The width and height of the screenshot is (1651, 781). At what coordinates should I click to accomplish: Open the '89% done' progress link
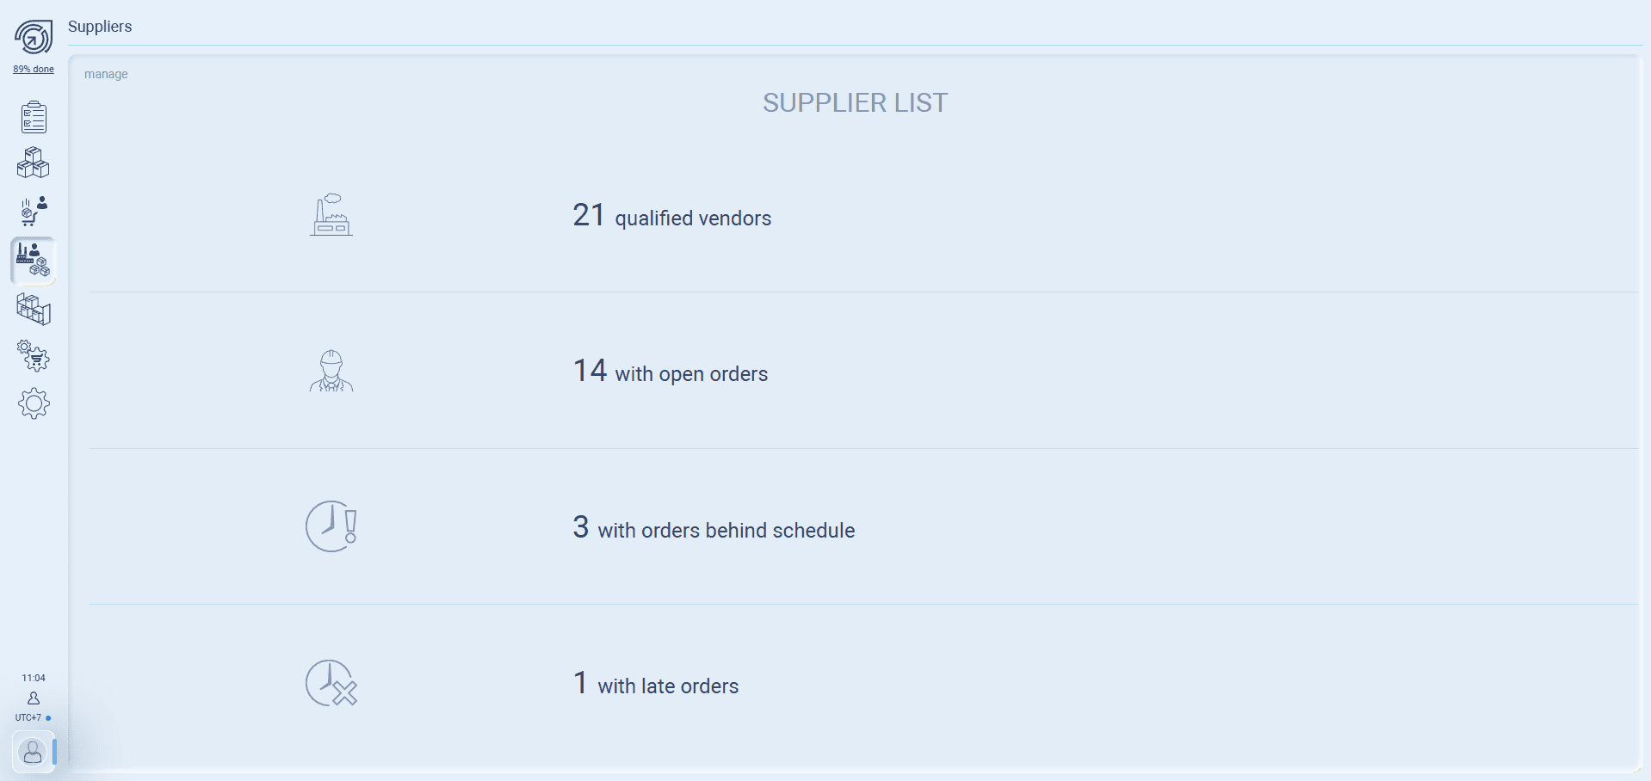[x=34, y=70]
